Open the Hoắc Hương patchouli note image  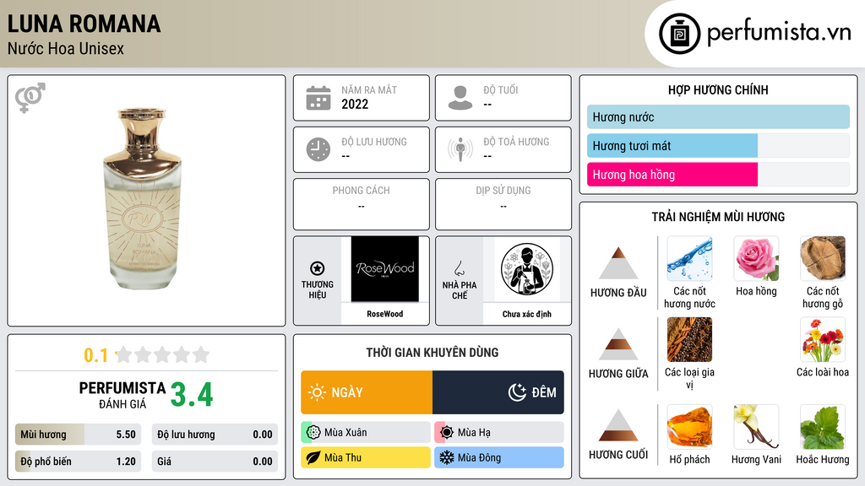coord(823,427)
